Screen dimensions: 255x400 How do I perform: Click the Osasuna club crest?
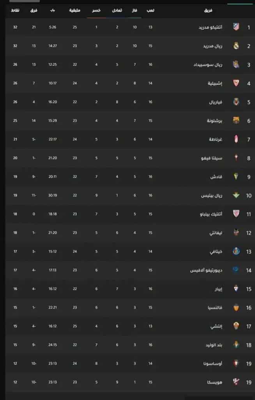coord(236,363)
